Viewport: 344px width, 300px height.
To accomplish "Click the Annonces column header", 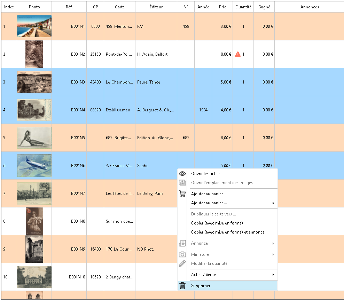I will coord(309,7).
